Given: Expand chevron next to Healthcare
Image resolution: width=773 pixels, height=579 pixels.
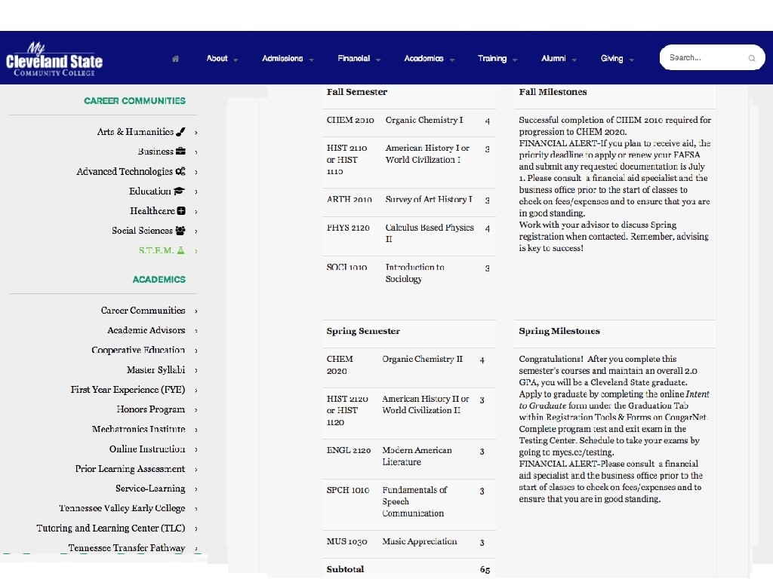Looking at the screenshot, I should pyautogui.click(x=196, y=211).
